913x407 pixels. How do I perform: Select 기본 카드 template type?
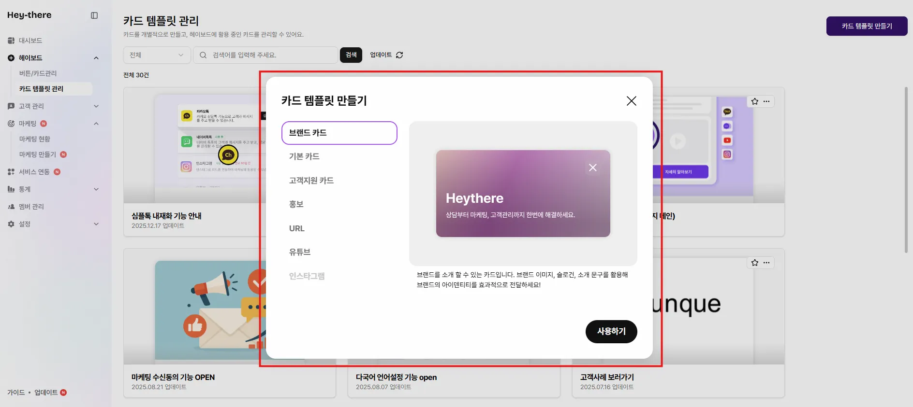[339, 156]
